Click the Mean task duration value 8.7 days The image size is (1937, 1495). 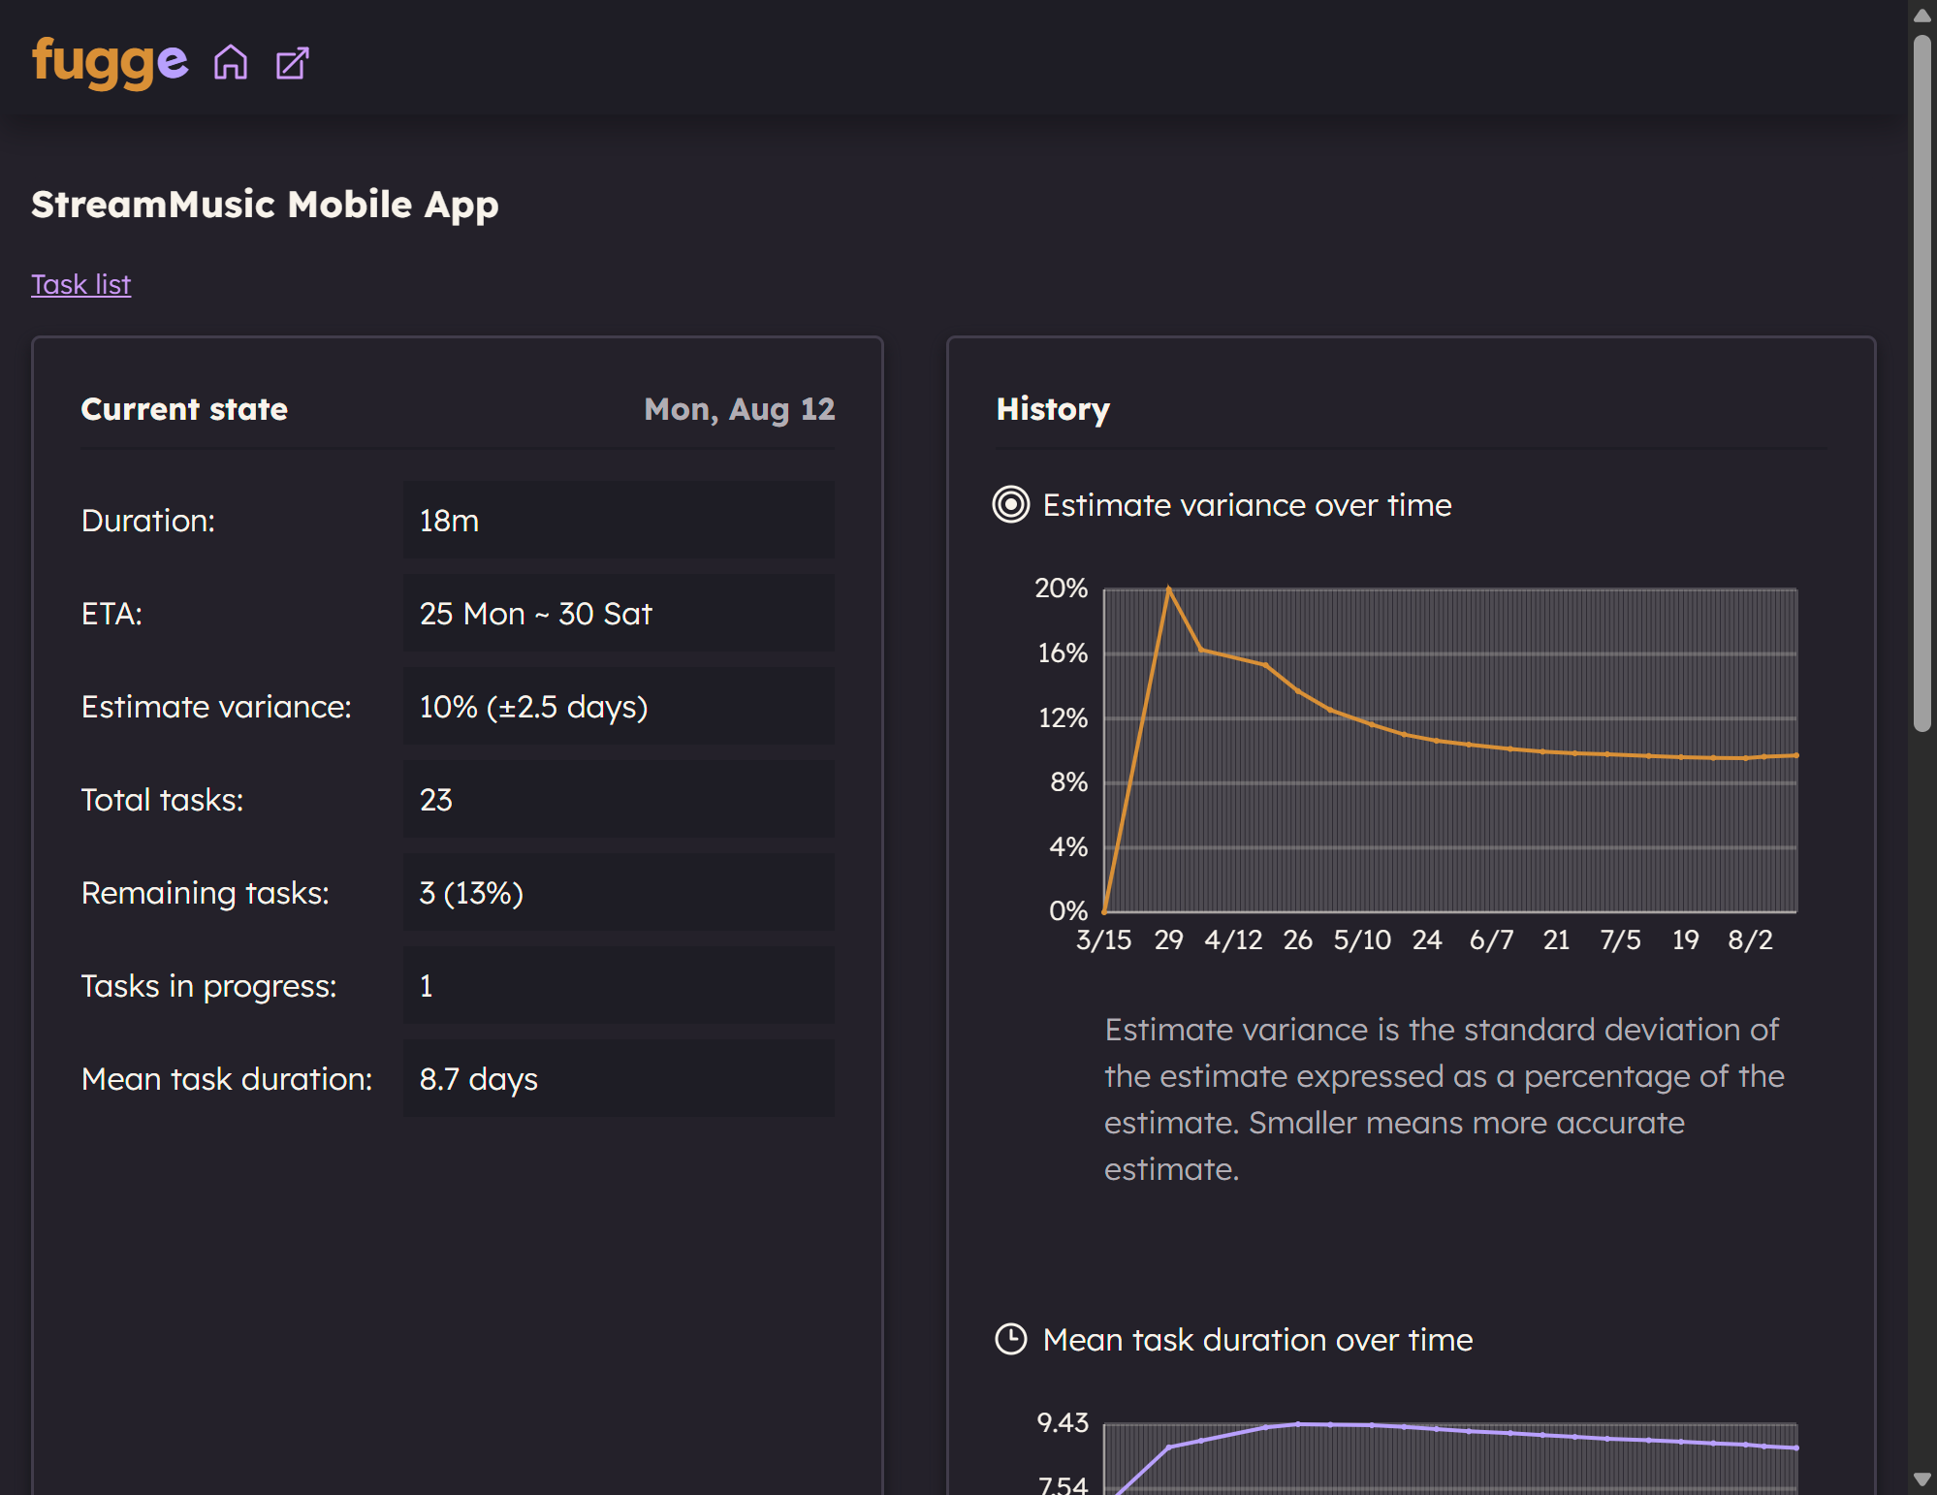pyautogui.click(x=618, y=1079)
